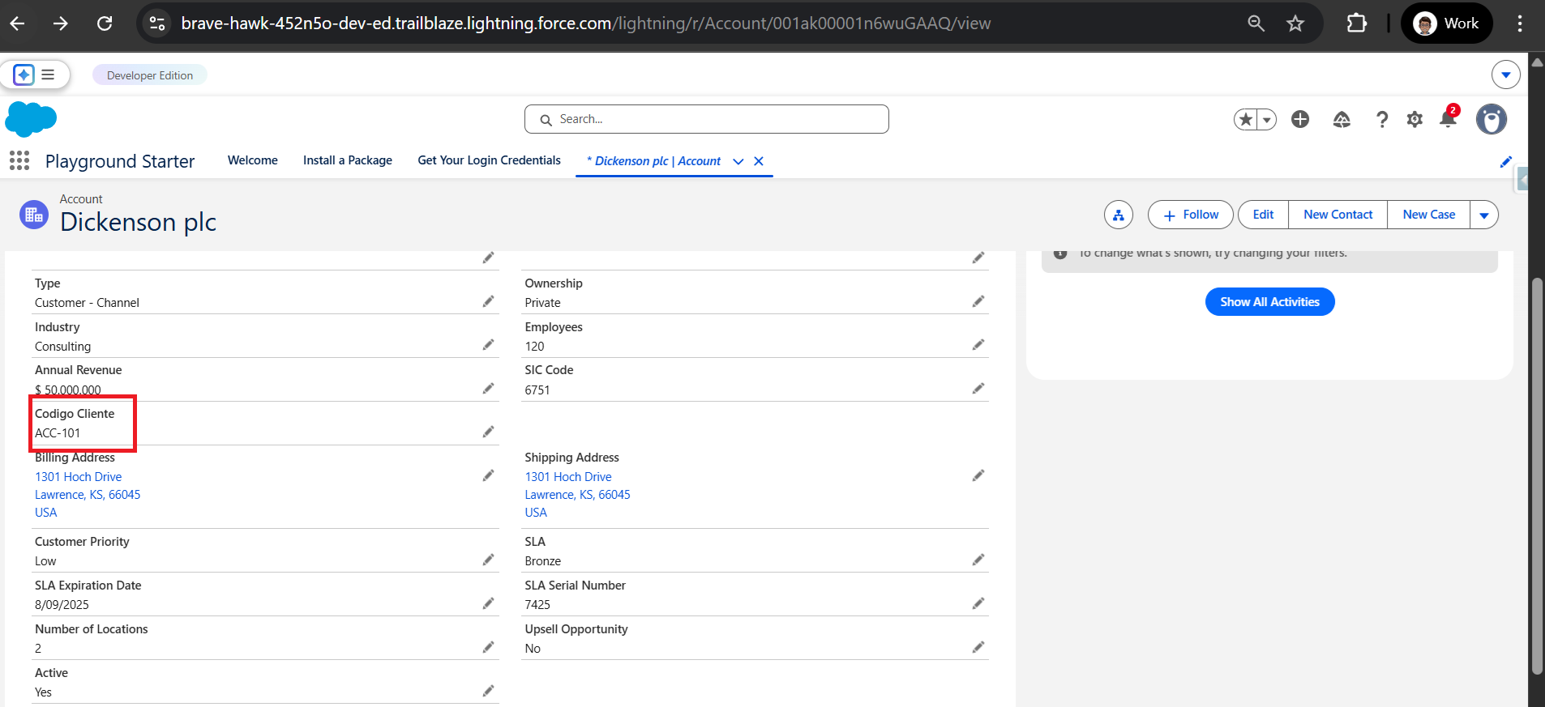1545x707 pixels.
Task: Bookmark this page with the star icon
Action: click(x=1295, y=23)
